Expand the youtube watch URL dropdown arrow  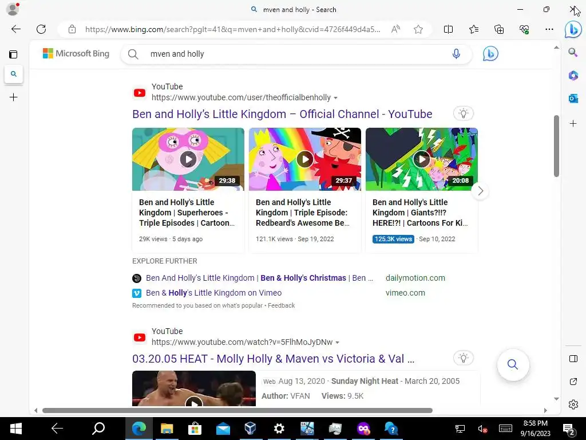tap(338, 343)
